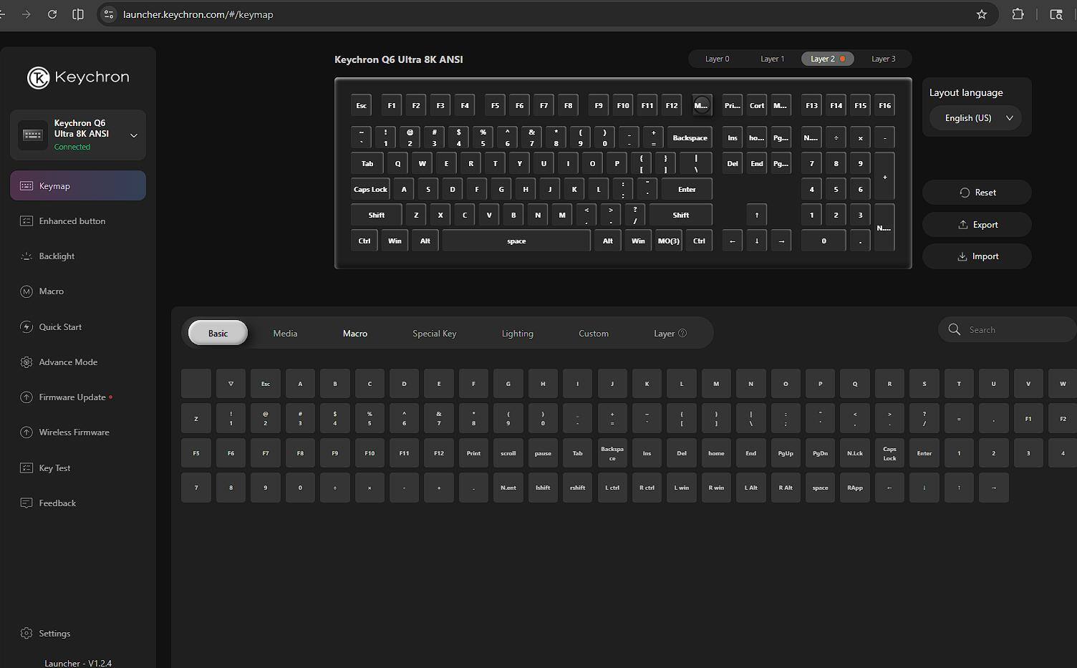
Task: Open the Backlight settings page
Action: [57, 256]
